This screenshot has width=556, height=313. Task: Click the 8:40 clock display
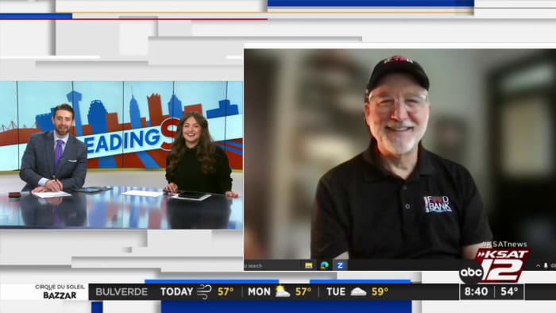[x=476, y=292]
